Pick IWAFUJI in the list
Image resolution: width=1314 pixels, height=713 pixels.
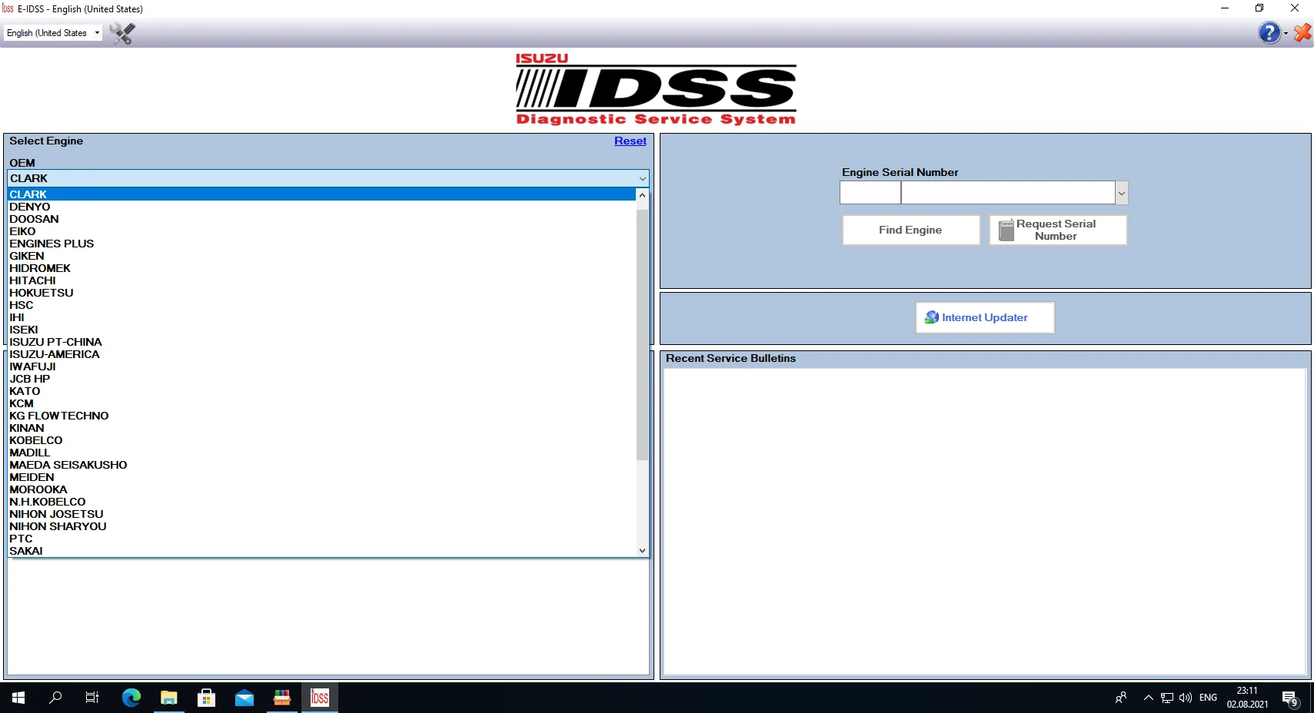click(322, 366)
